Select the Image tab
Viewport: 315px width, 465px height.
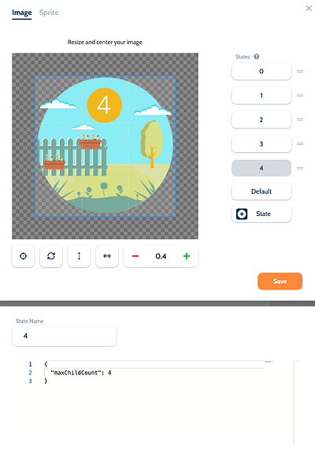(21, 13)
